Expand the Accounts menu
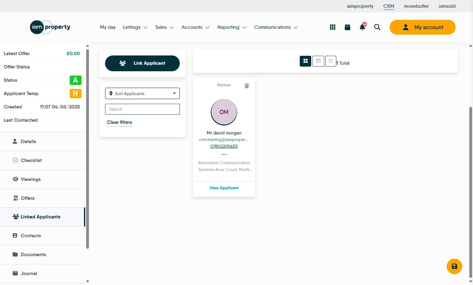This screenshot has width=473, height=285. 196,27
